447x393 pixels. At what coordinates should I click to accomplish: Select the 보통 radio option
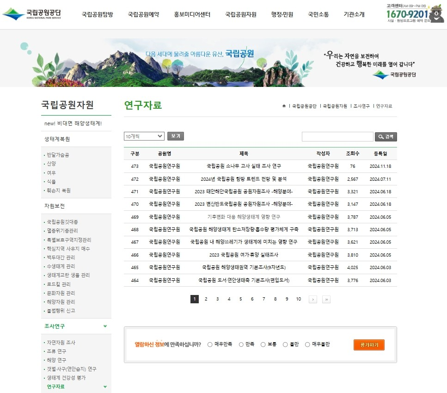[x=263, y=344]
